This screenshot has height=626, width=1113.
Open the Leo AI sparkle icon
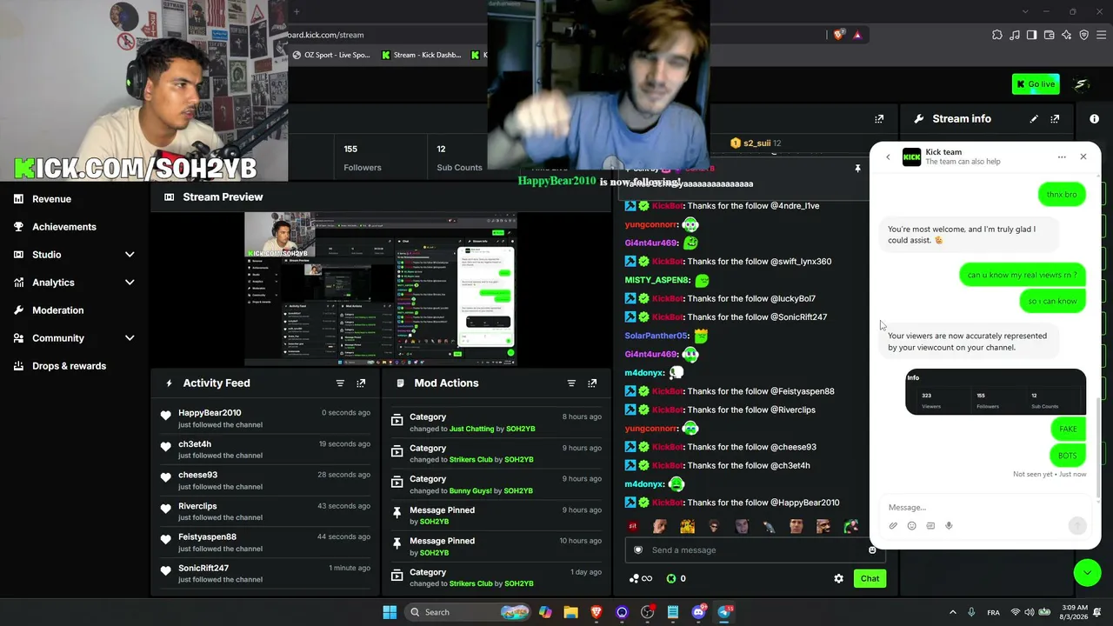[x=1066, y=35]
